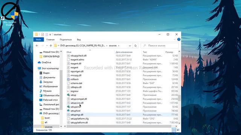Select sdbapiu.dll file
Viewport: 241px width, 135px height.
(x=76, y=87)
